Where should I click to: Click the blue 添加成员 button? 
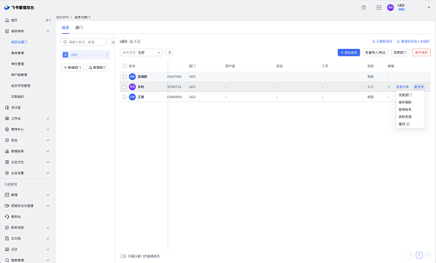349,52
